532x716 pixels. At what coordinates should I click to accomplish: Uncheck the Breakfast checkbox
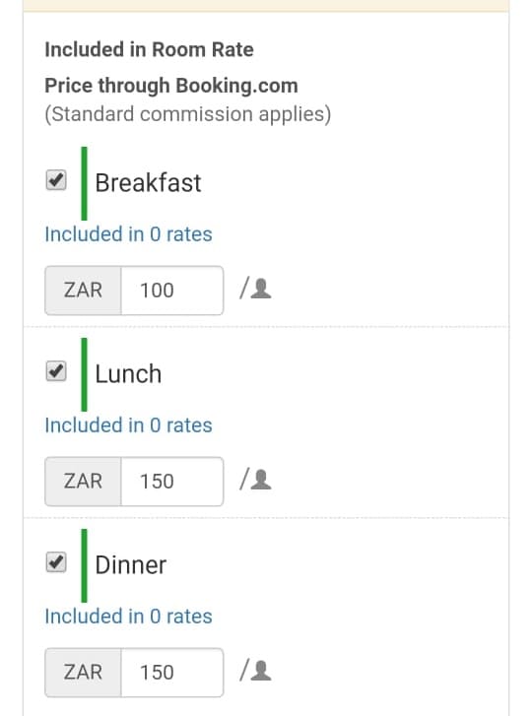pyautogui.click(x=56, y=180)
